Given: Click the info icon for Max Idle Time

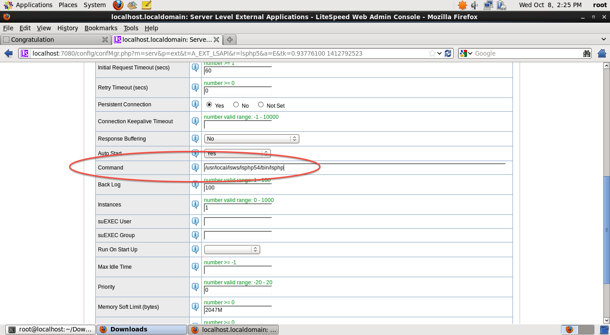Looking at the screenshot, I should (x=195, y=267).
